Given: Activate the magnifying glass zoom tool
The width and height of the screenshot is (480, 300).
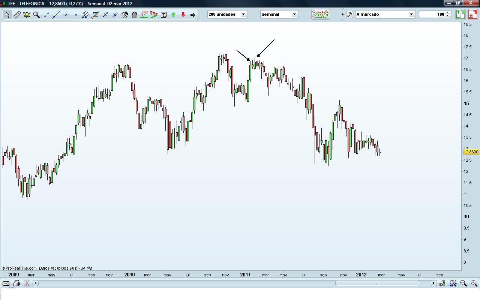Looking at the screenshot, I should point(36,15).
